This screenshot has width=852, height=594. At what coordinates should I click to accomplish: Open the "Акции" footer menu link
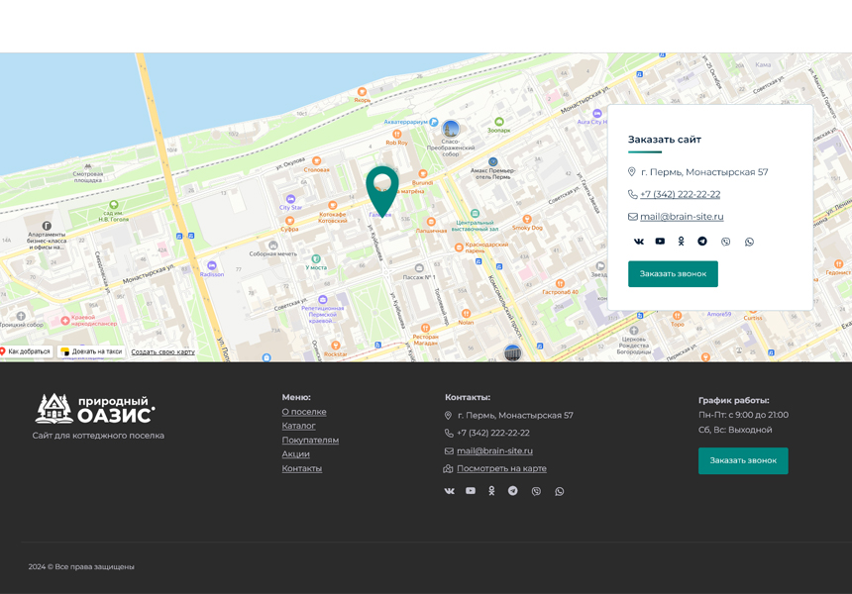coord(295,454)
